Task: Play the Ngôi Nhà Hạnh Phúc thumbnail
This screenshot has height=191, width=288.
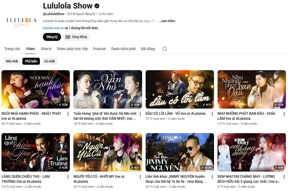Action: 36,89
